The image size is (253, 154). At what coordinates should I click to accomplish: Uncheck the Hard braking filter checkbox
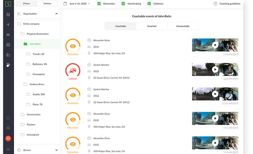[123, 4]
